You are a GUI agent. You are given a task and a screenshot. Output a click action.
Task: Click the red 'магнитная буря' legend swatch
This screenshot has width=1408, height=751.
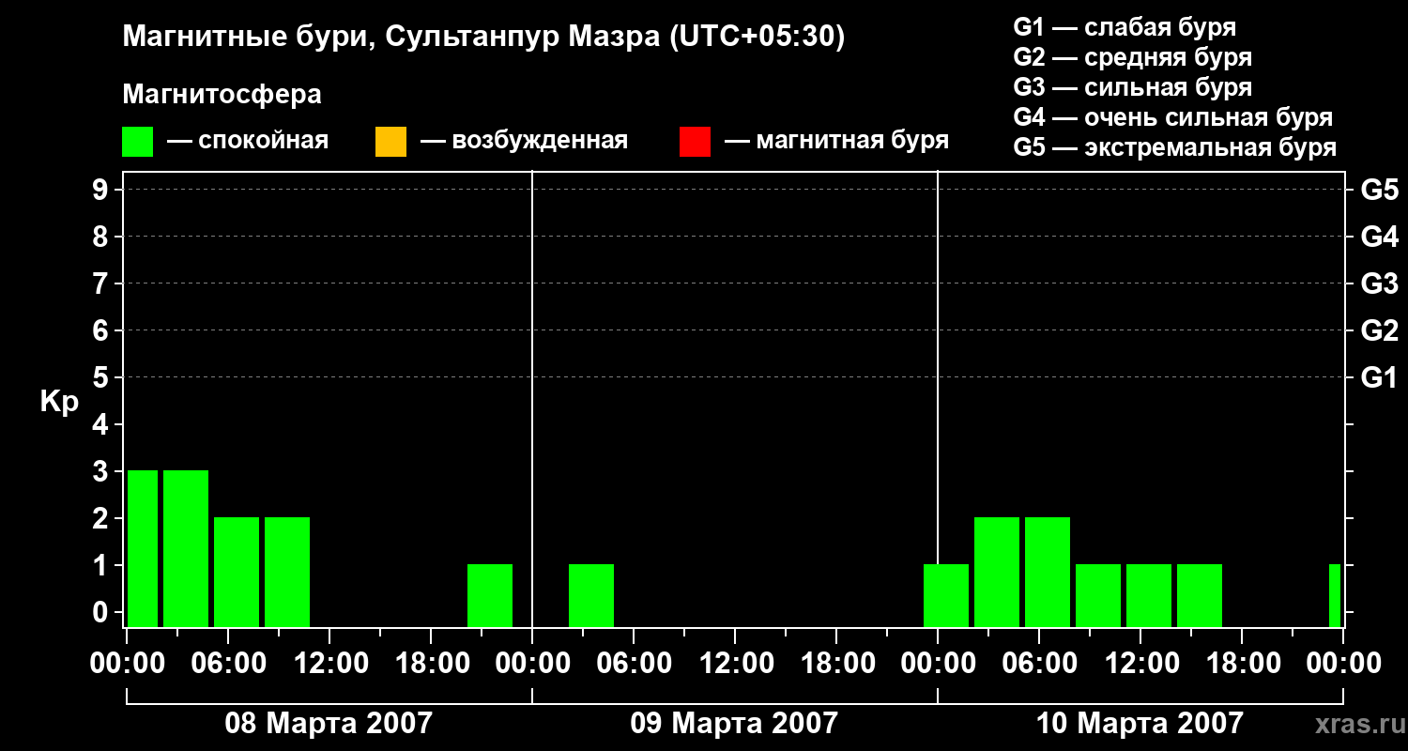pos(695,142)
